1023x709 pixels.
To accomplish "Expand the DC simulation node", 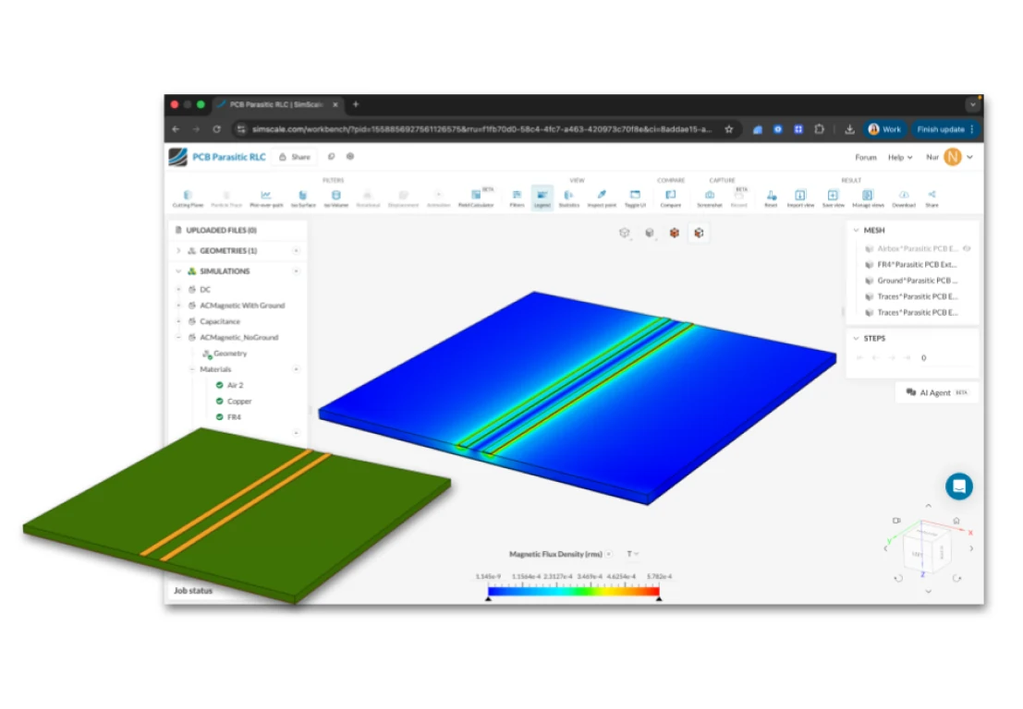I will point(178,289).
